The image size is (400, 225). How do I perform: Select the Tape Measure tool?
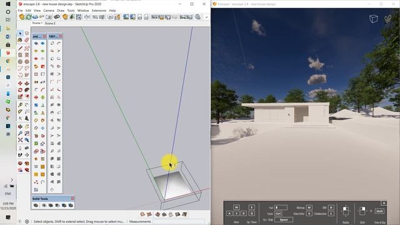pyautogui.click(x=20, y=105)
